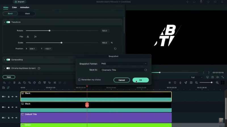Viewport: 227px width, 127px height.
Task: Take a snapshot with camera icon
Action: pyautogui.click(x=212, y=77)
